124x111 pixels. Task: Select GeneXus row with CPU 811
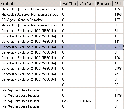[x=62, y=31]
